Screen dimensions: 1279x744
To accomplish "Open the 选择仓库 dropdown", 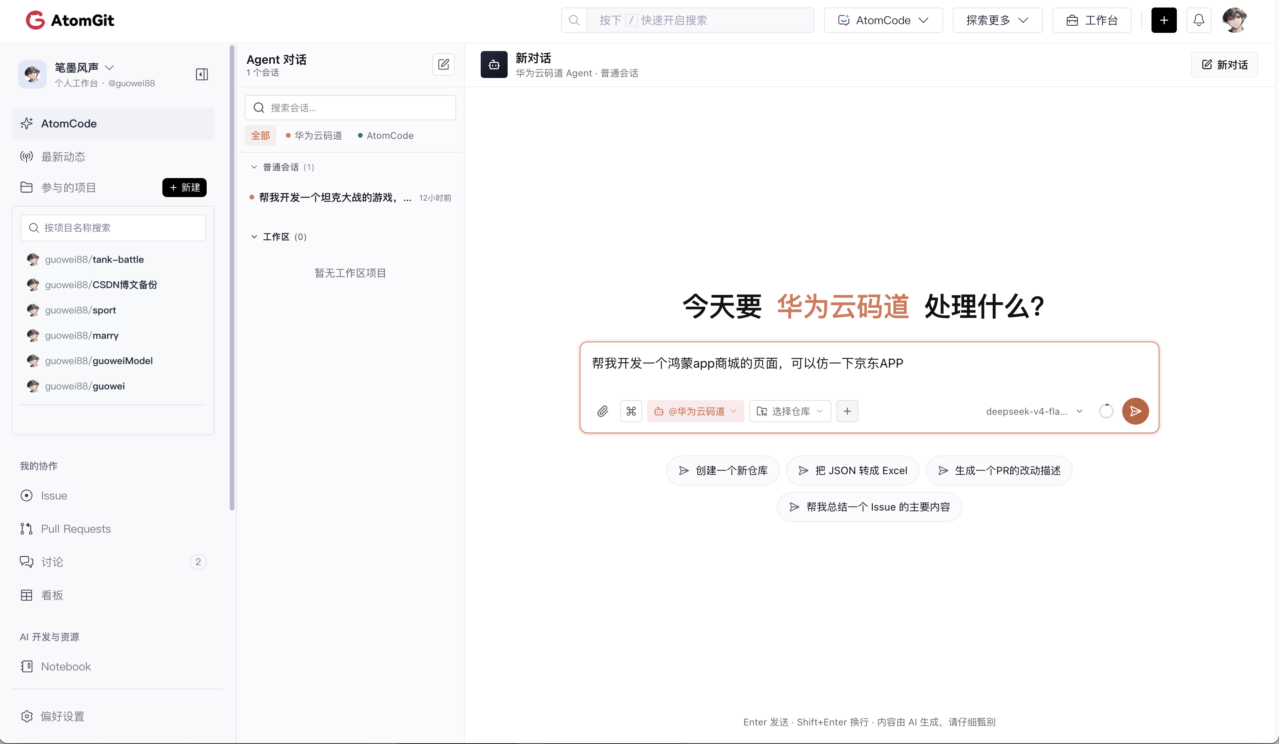I will click(790, 411).
